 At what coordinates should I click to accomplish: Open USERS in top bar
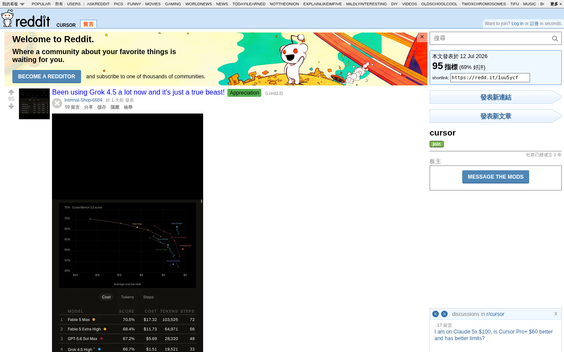tap(74, 4)
